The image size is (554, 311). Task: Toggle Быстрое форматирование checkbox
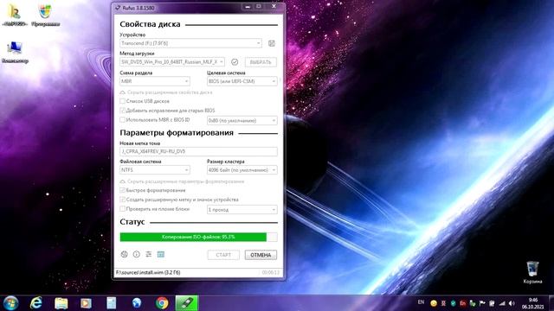[x=123, y=190]
